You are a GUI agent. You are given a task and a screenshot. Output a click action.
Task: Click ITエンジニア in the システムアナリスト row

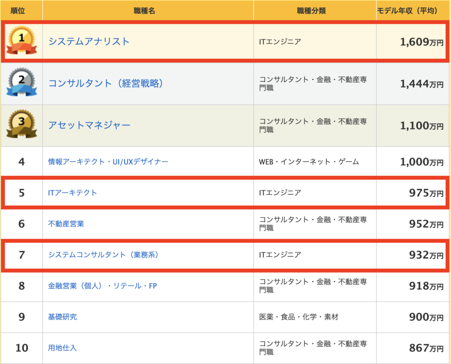pos(280,42)
